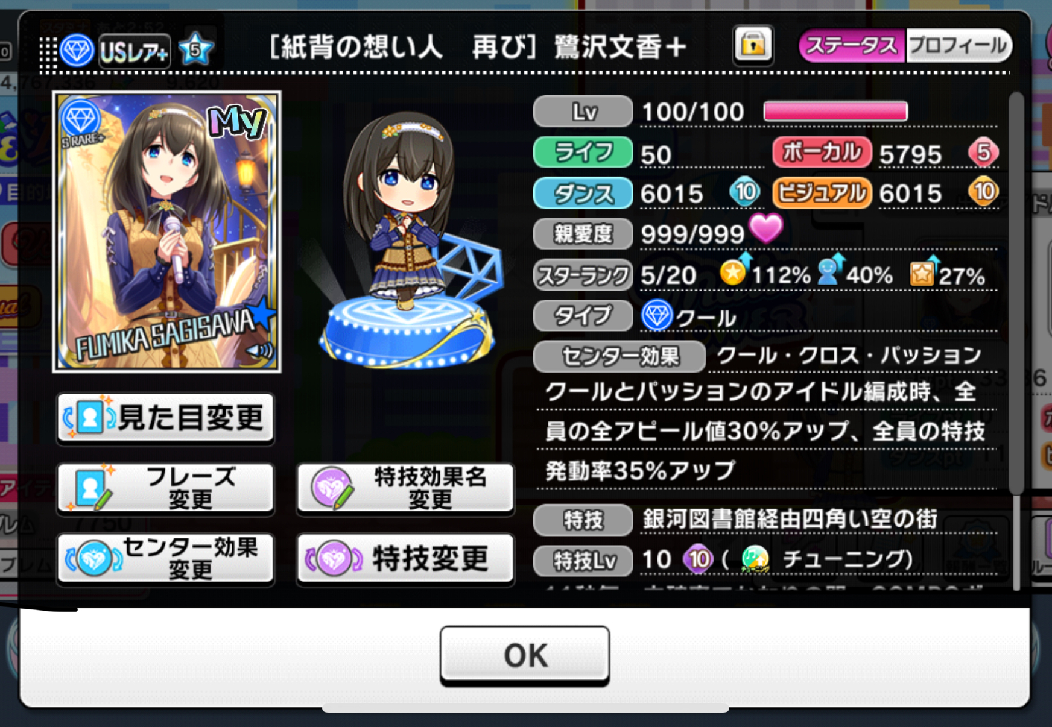Tap the pink affection heart icon

point(766,229)
